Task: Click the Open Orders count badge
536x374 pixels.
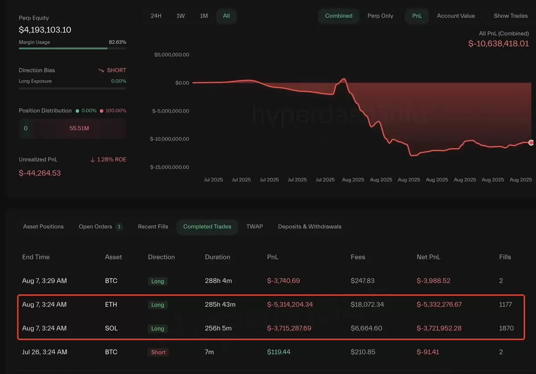Action: [x=119, y=226]
